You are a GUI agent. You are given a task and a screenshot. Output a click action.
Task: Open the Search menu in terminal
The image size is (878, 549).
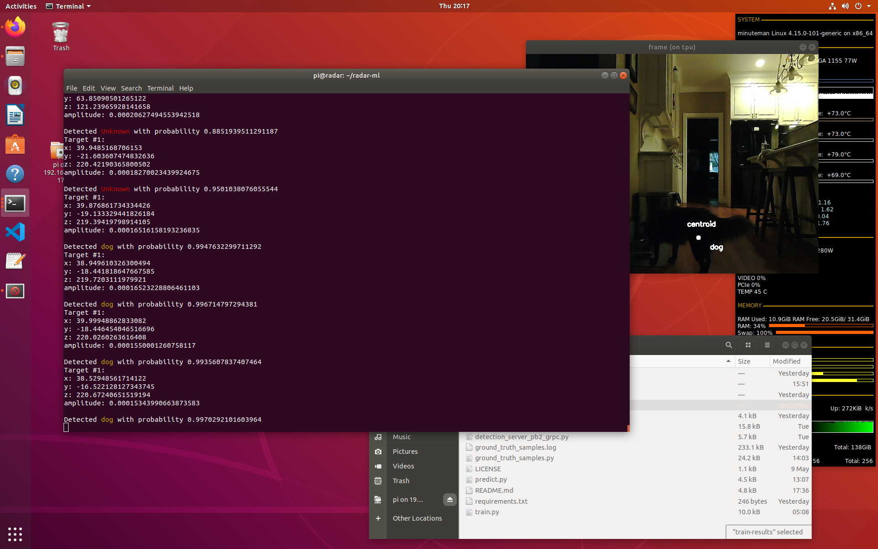point(131,88)
